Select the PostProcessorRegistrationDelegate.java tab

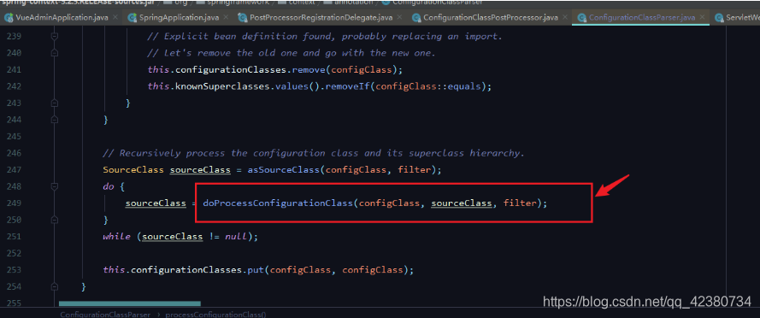[x=321, y=17]
